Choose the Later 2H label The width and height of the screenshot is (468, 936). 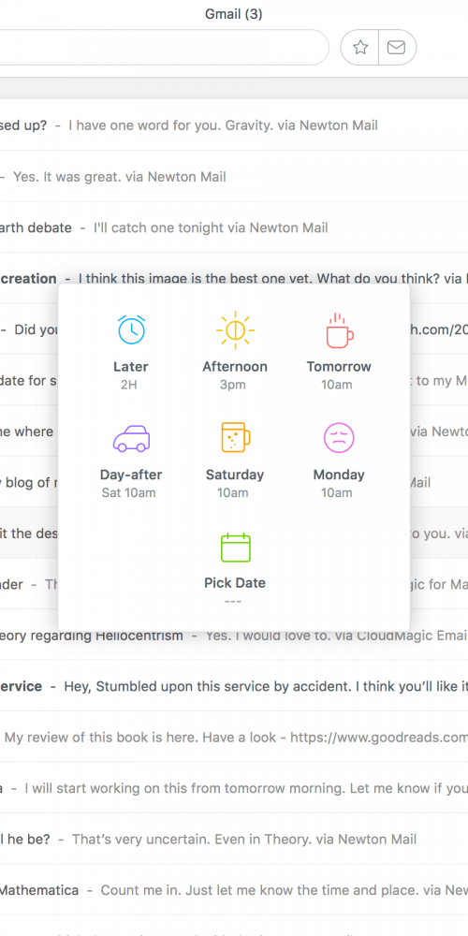131,375
